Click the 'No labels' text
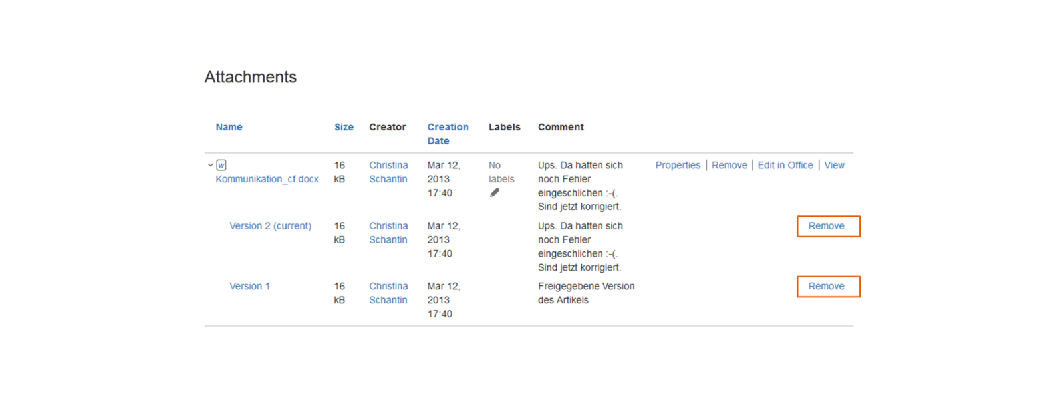 [501, 172]
